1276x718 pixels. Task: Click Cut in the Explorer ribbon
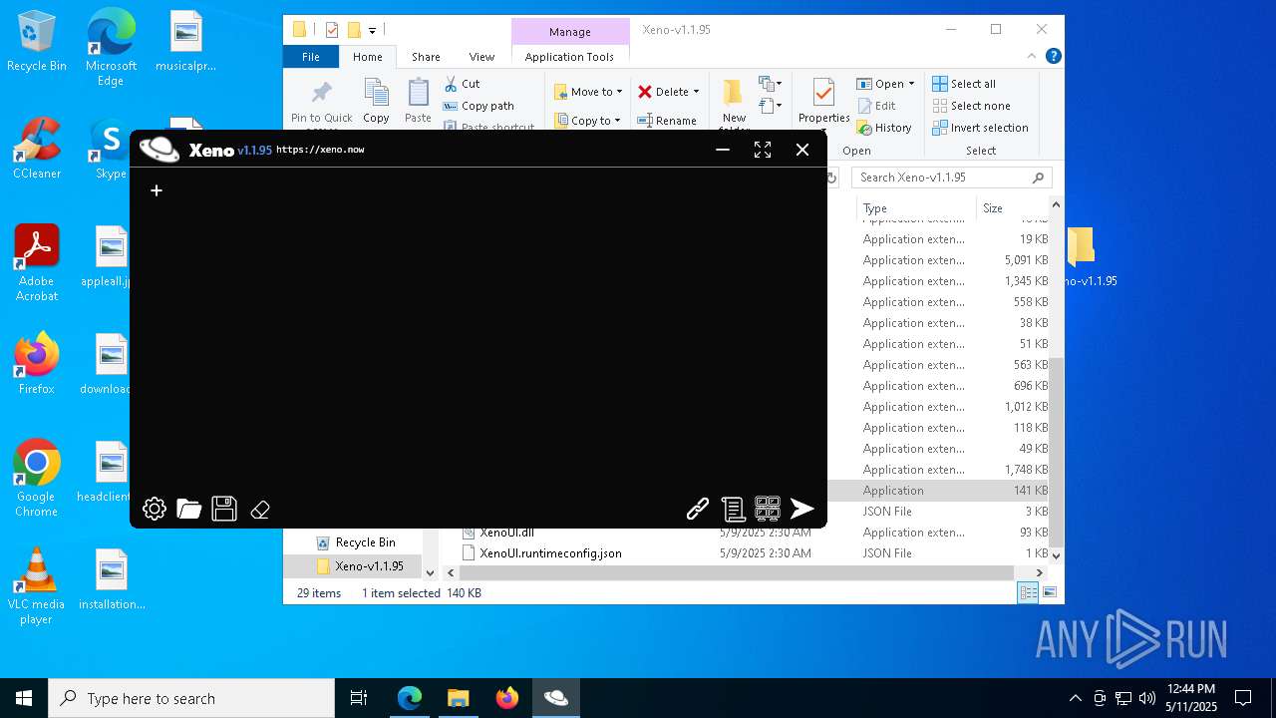tap(462, 84)
